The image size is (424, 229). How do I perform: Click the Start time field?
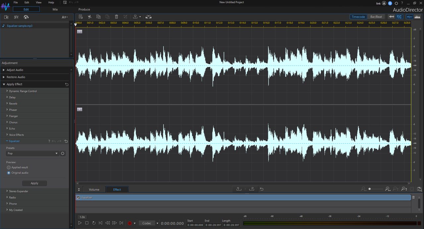(194, 225)
